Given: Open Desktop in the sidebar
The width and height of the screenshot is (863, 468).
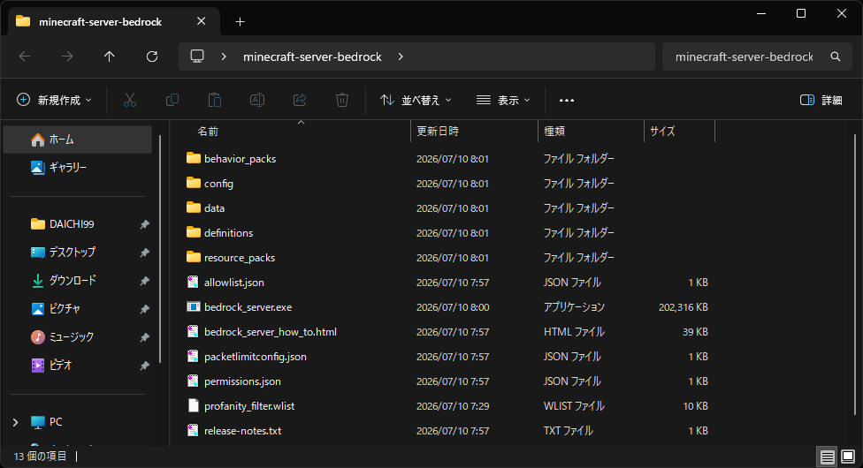Looking at the screenshot, I should (78, 253).
